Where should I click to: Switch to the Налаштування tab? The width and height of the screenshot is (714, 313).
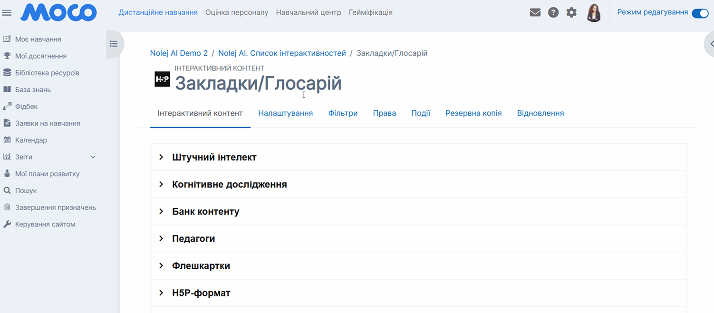click(x=285, y=113)
